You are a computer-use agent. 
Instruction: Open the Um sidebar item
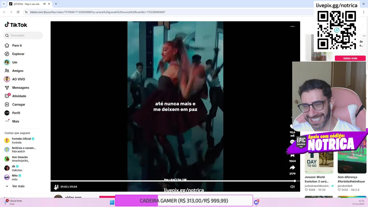pyautogui.click(x=15, y=62)
